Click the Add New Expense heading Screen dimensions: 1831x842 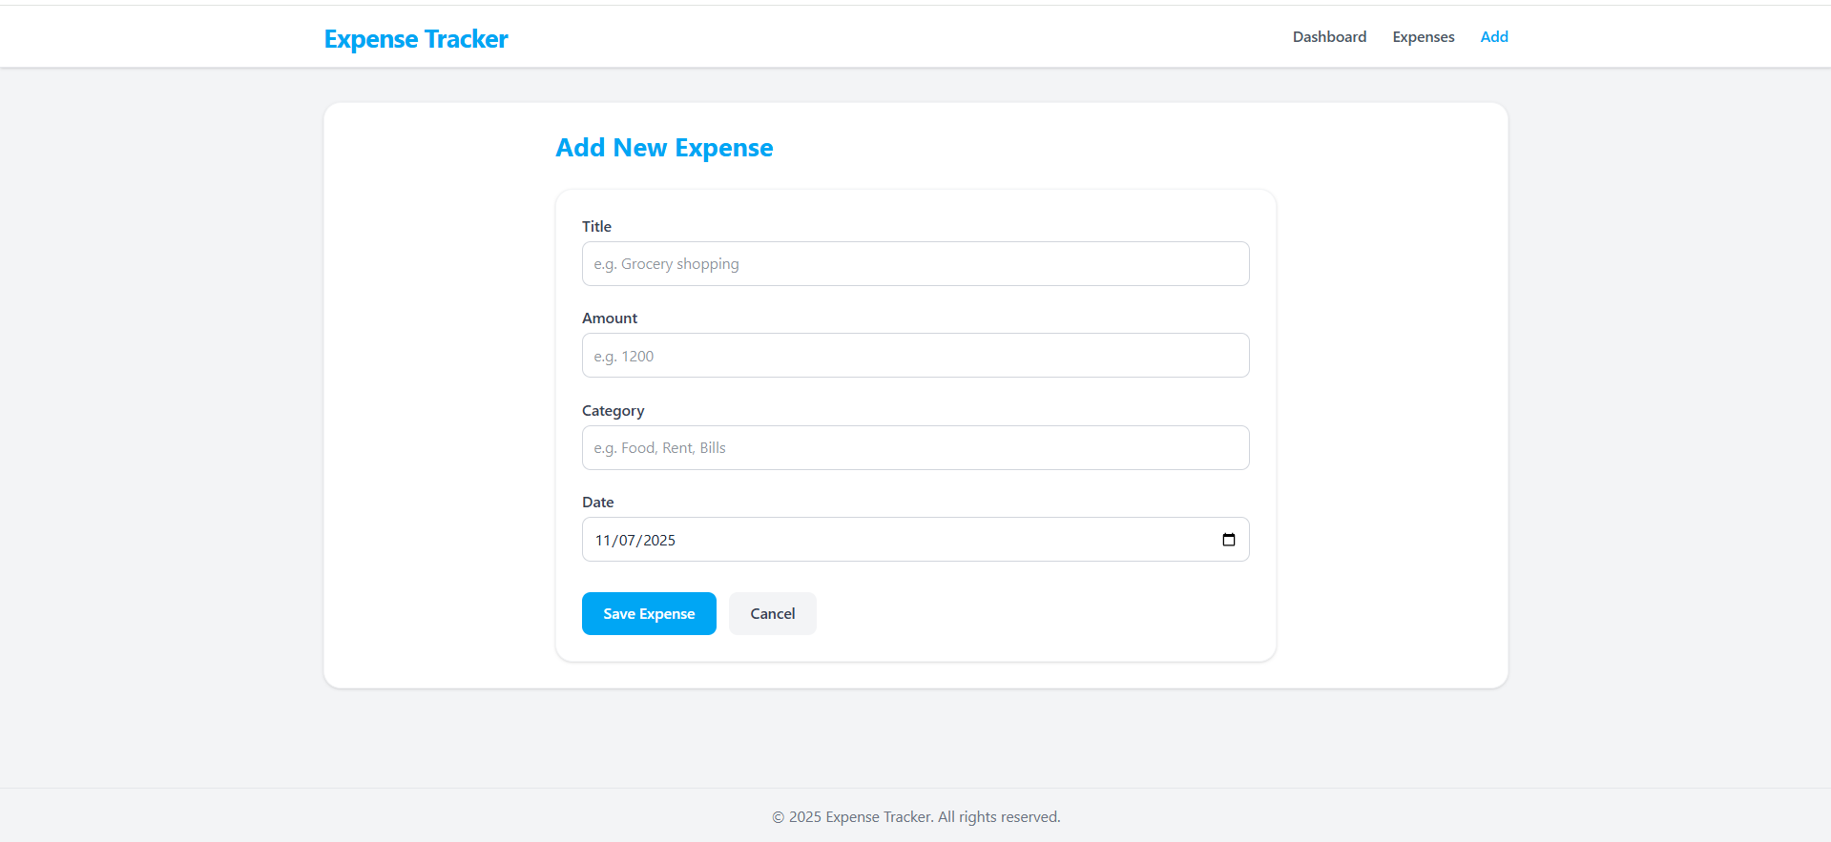click(664, 148)
